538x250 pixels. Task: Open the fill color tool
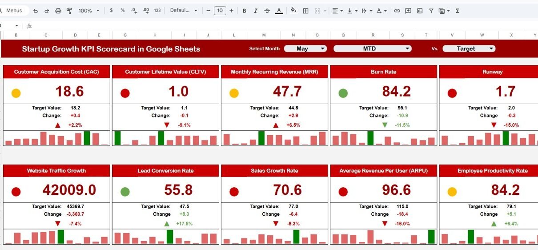pyautogui.click(x=293, y=11)
